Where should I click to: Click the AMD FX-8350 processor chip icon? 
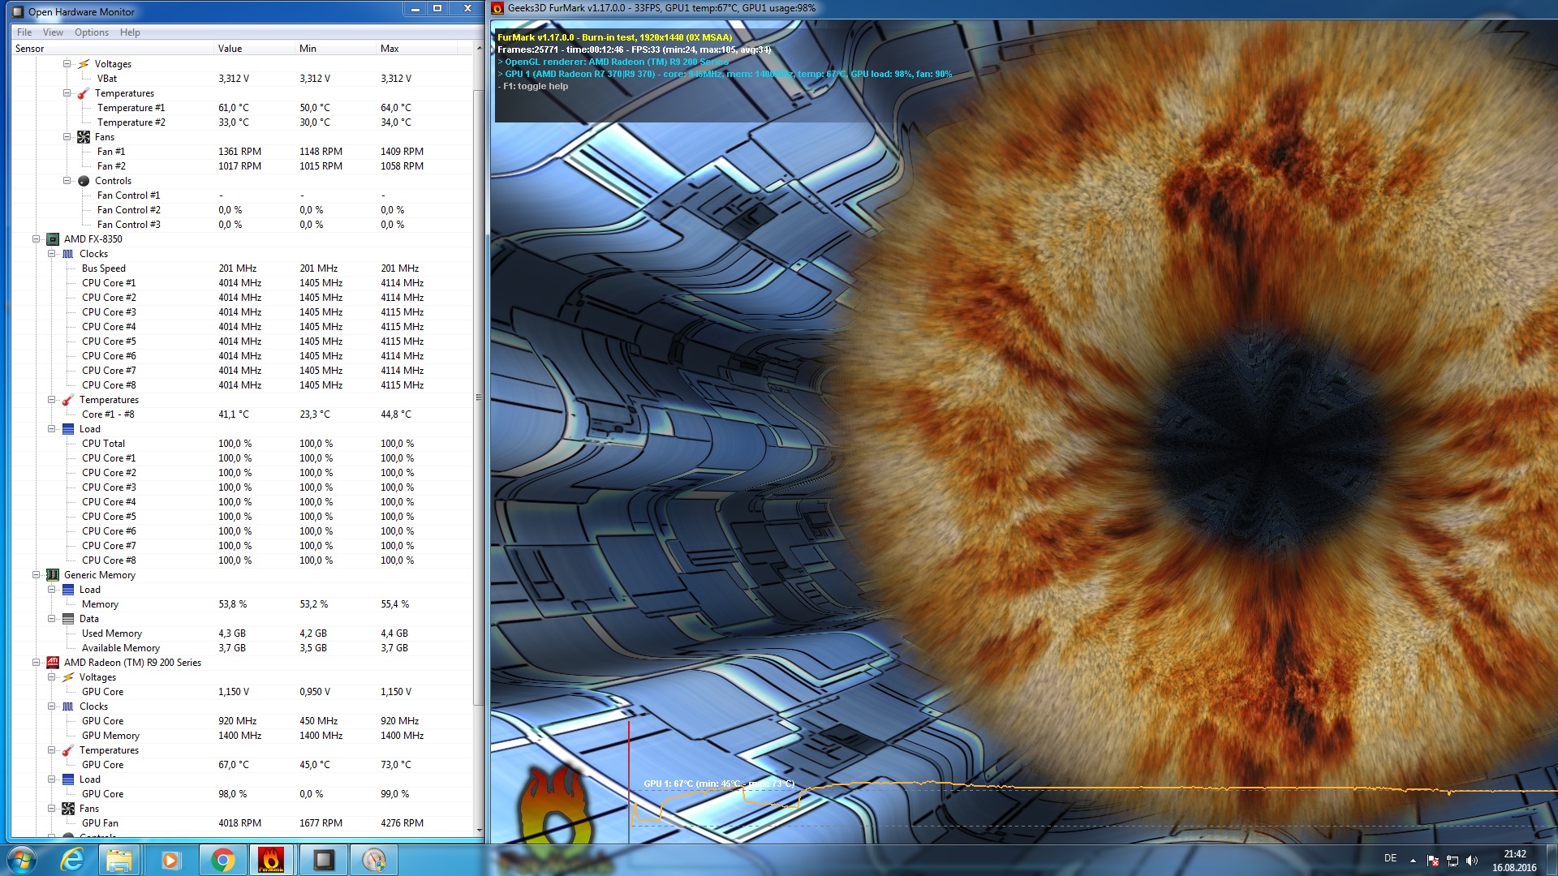click(x=53, y=239)
